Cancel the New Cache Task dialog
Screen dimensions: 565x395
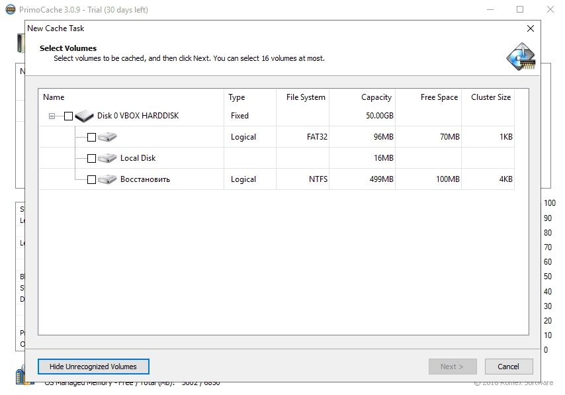coord(509,367)
